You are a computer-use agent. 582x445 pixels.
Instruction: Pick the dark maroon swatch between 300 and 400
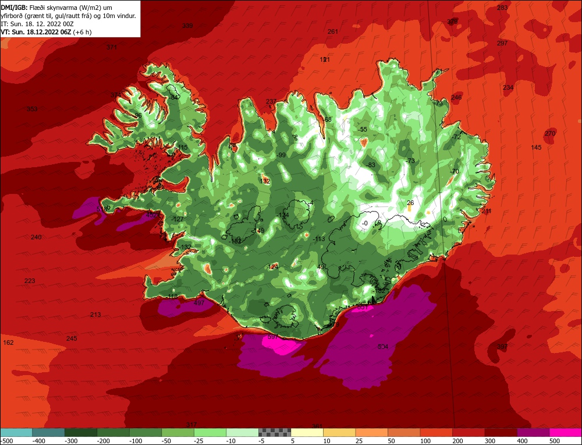501,432
